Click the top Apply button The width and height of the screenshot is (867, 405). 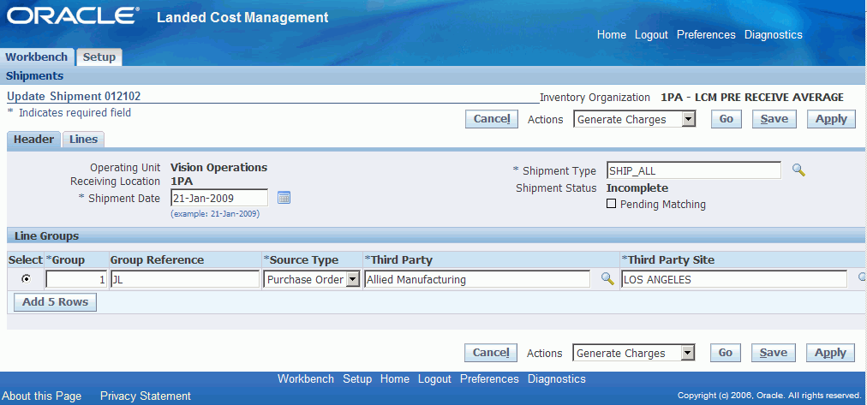click(x=831, y=119)
